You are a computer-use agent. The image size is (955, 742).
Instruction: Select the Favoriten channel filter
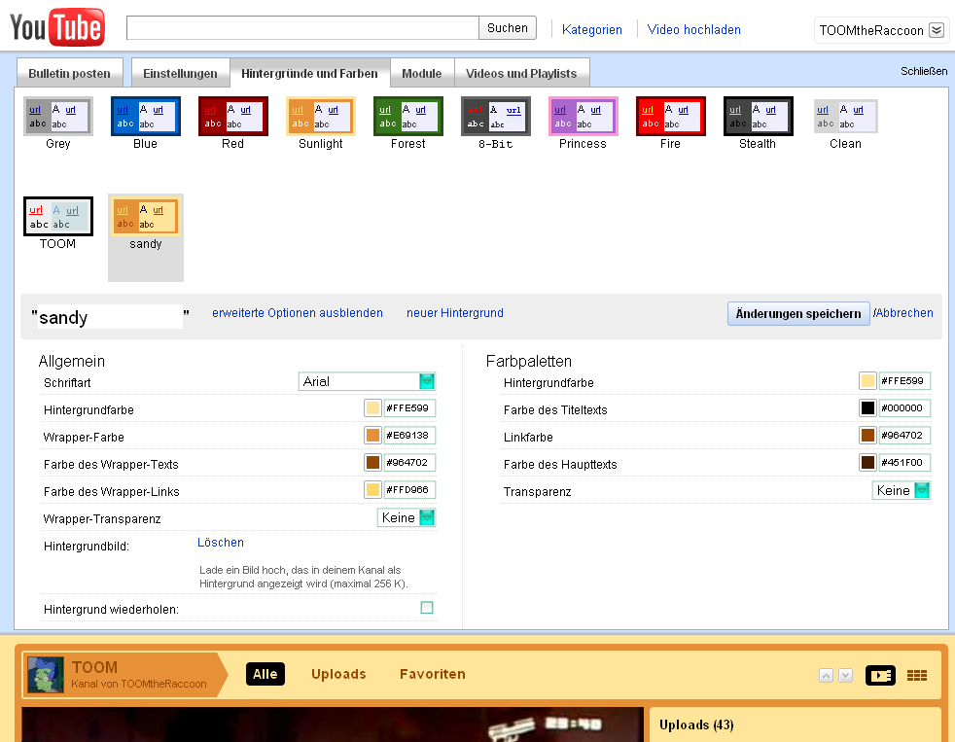point(433,674)
